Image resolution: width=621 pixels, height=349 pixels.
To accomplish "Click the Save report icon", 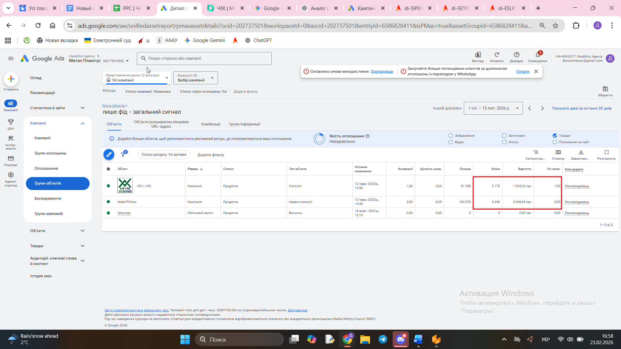I will point(605,89).
